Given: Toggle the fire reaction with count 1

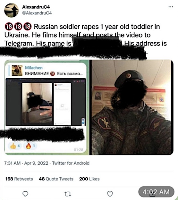Looking at the screenshot, I should [30, 146].
